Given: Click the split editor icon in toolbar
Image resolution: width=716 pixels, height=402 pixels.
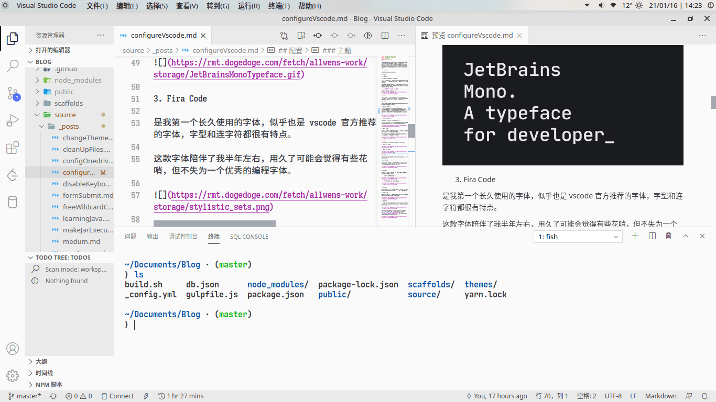Looking at the screenshot, I should 385,36.
